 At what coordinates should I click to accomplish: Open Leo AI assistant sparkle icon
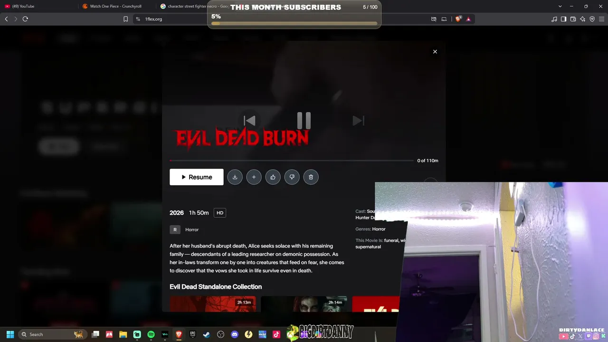(x=582, y=19)
